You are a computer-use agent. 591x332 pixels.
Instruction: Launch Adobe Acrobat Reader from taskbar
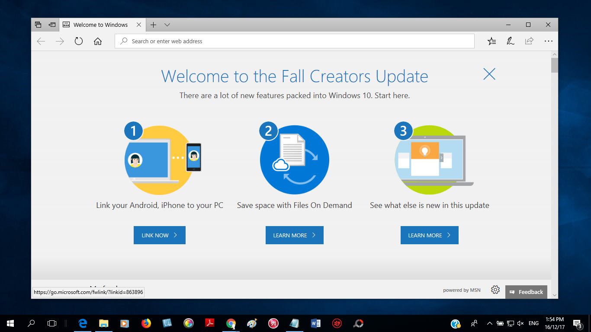(x=210, y=323)
